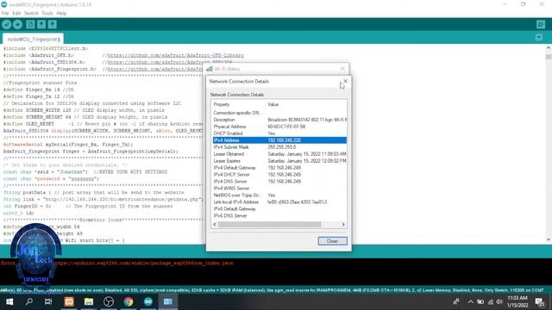The image size is (552, 310).
Task: Select the Lease Expires row
Action: click(x=279, y=161)
